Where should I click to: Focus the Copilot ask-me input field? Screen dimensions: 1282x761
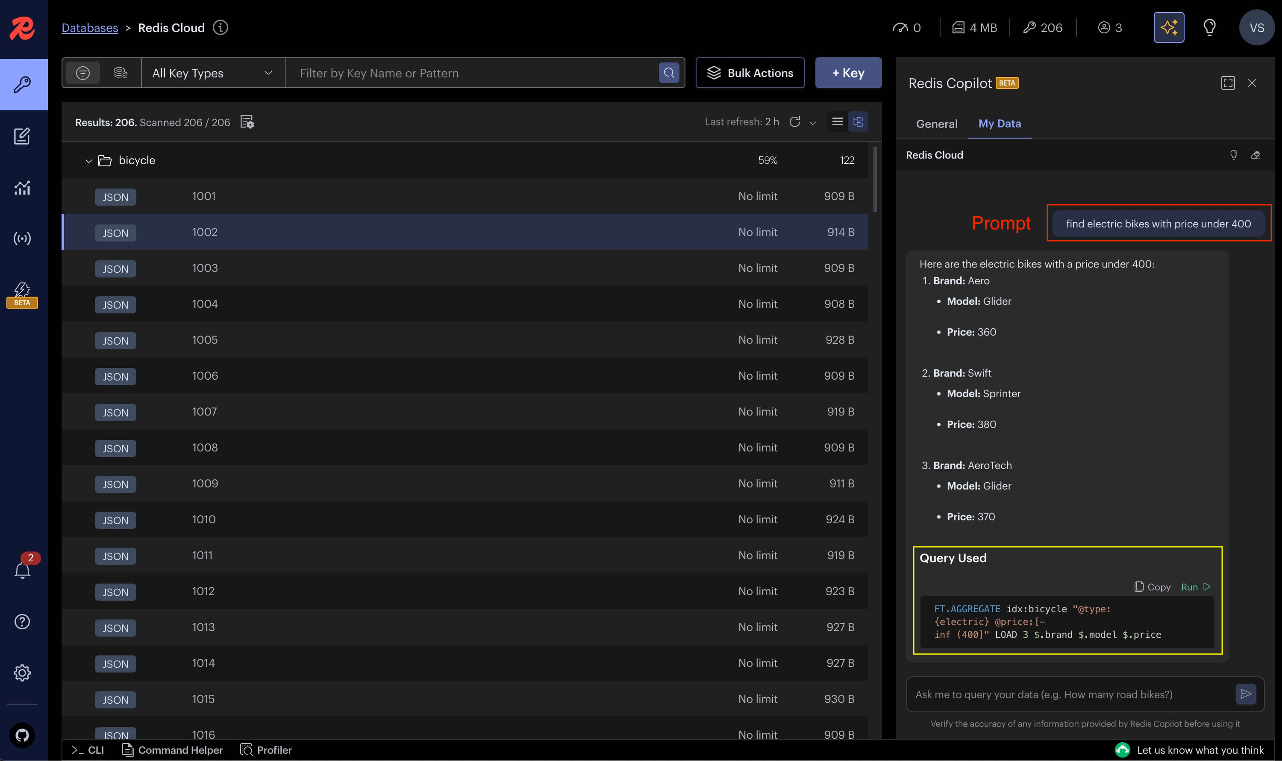click(x=1071, y=694)
